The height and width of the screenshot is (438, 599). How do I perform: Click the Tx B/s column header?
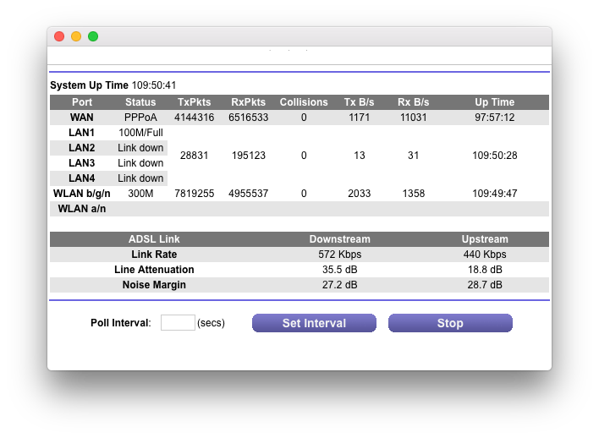pos(359,102)
